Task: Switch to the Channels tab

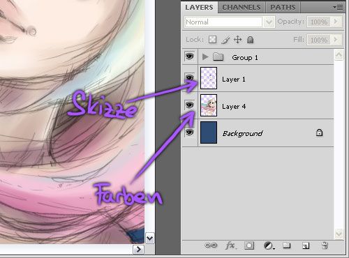Action: [x=242, y=8]
